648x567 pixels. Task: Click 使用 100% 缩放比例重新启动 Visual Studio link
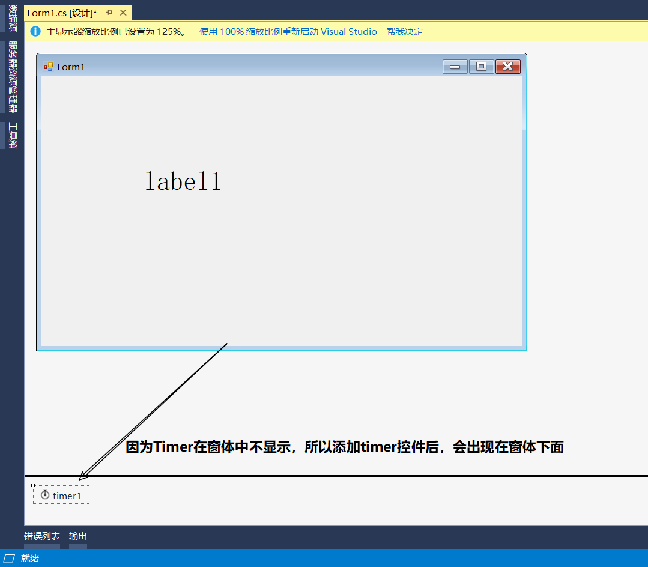point(288,32)
